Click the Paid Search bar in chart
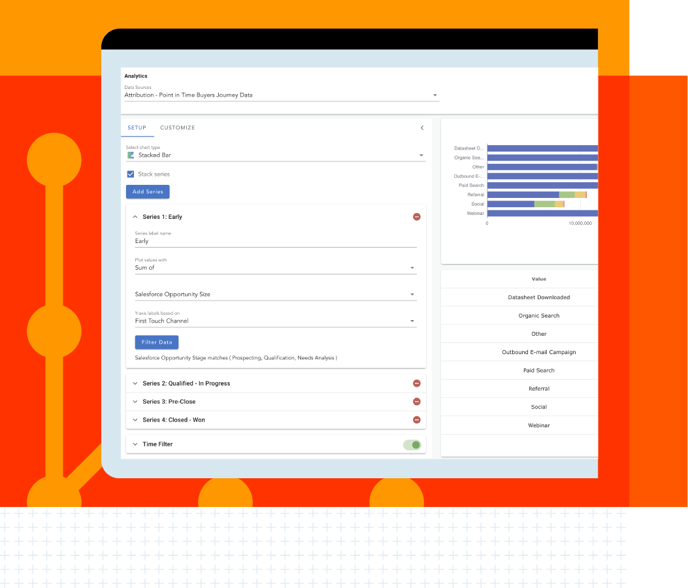688x588 pixels. tap(543, 186)
